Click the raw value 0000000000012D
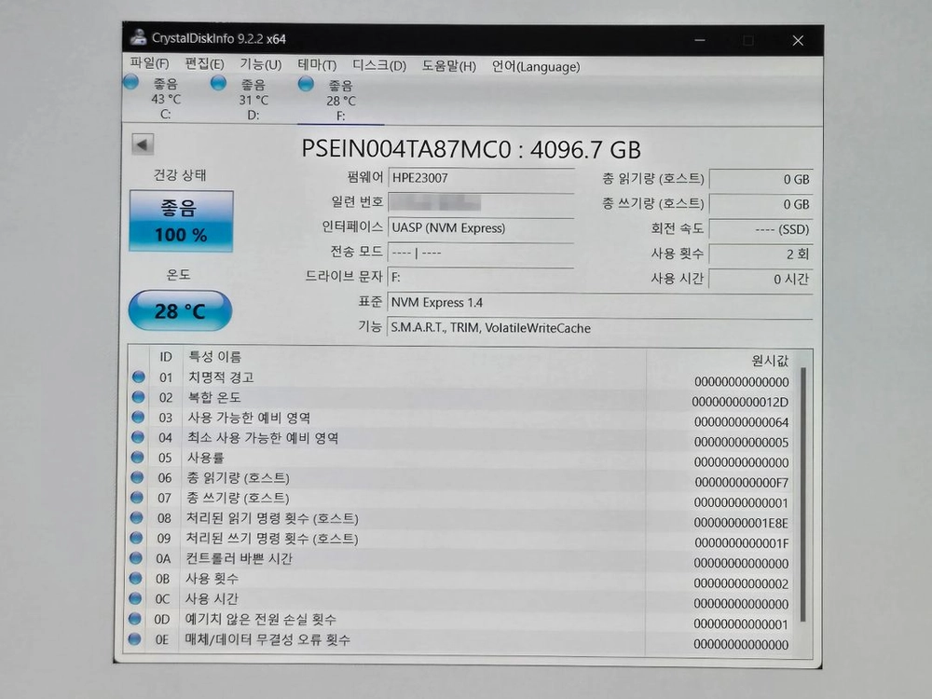 pos(740,403)
